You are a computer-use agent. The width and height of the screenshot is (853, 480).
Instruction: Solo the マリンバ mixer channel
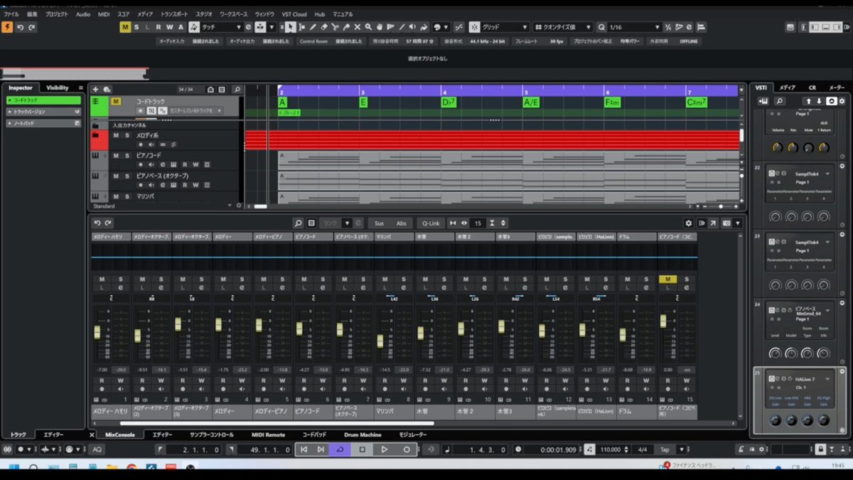[403, 279]
